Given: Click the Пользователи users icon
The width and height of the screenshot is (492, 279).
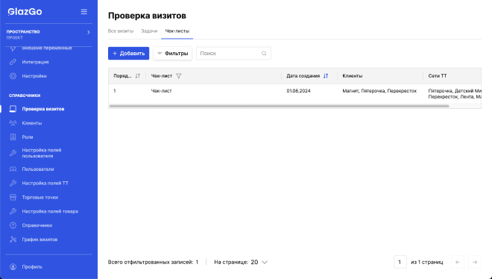Looking at the screenshot, I should pos(13,169).
